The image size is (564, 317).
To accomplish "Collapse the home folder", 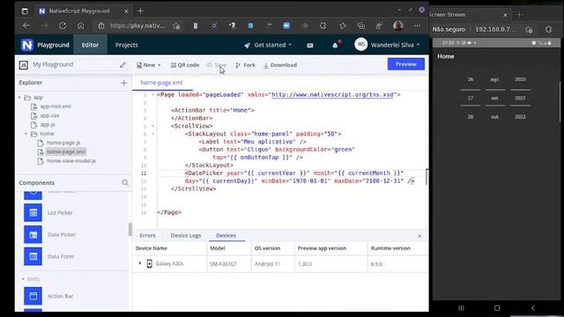I will [26, 134].
